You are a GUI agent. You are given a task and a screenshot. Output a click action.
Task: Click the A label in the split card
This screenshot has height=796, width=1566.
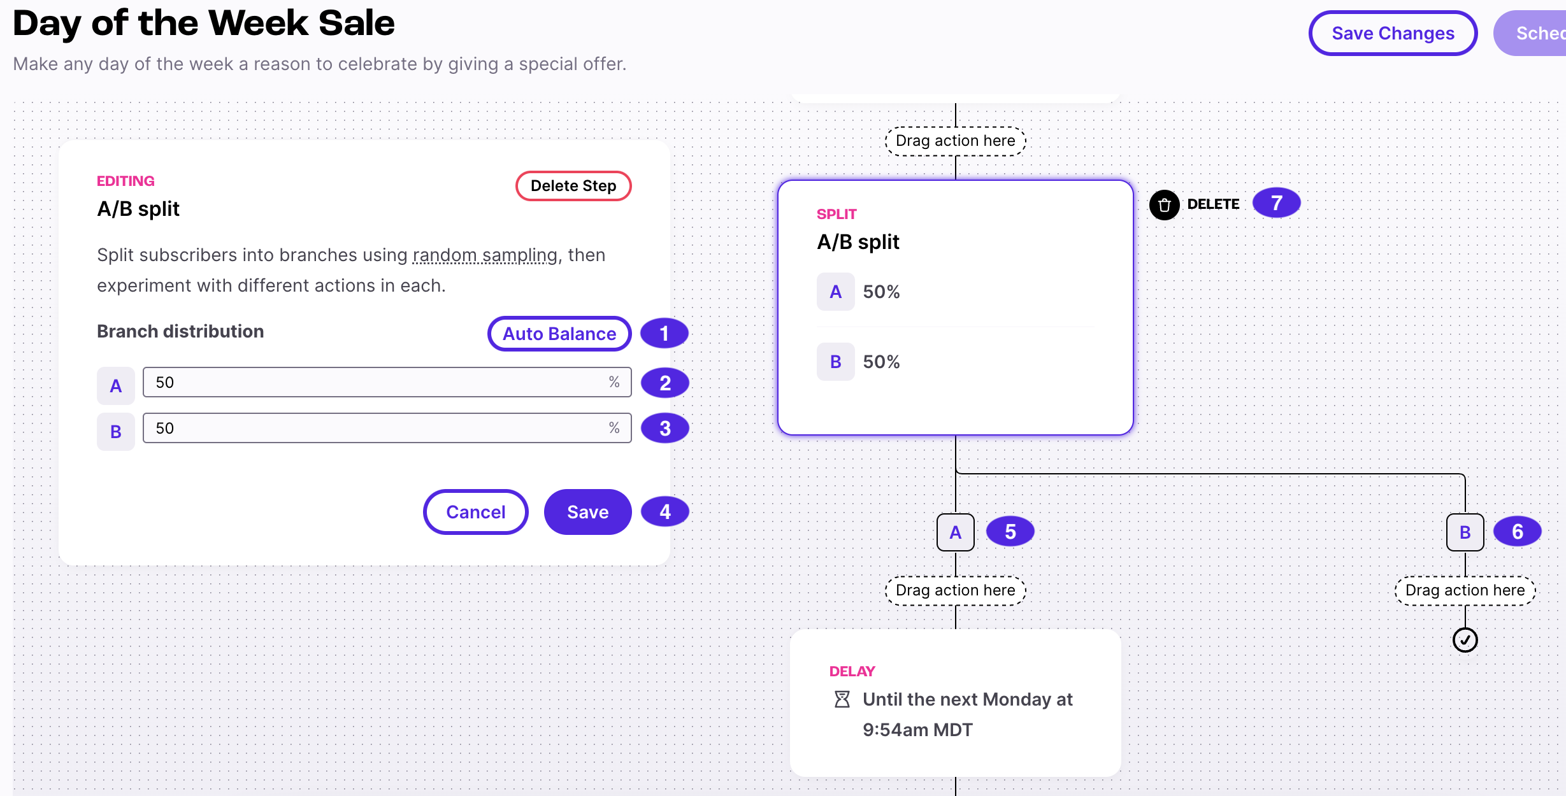point(835,292)
